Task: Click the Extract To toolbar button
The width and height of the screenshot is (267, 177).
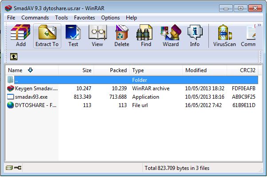Action: point(47,36)
